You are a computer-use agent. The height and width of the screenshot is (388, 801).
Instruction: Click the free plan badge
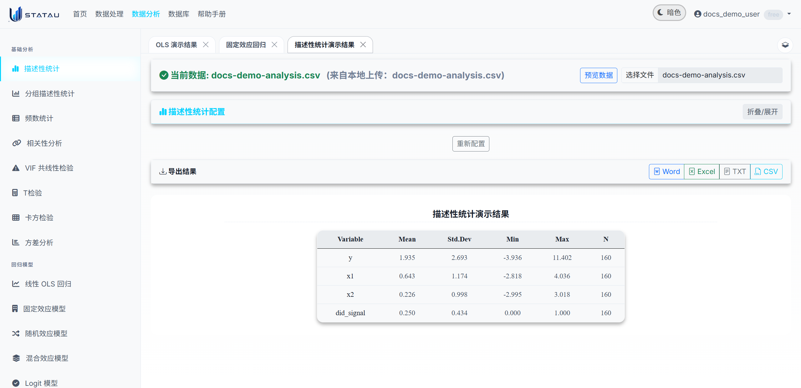(773, 14)
